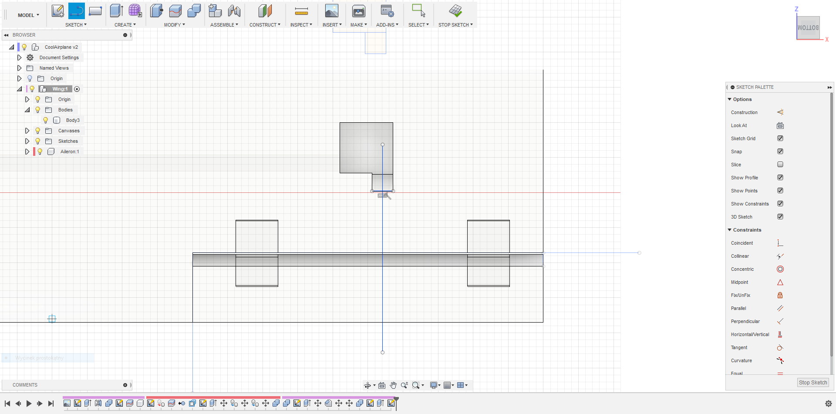The image size is (836, 414).
Task: Click the Stop Sketch button in palette
Action: [x=813, y=383]
